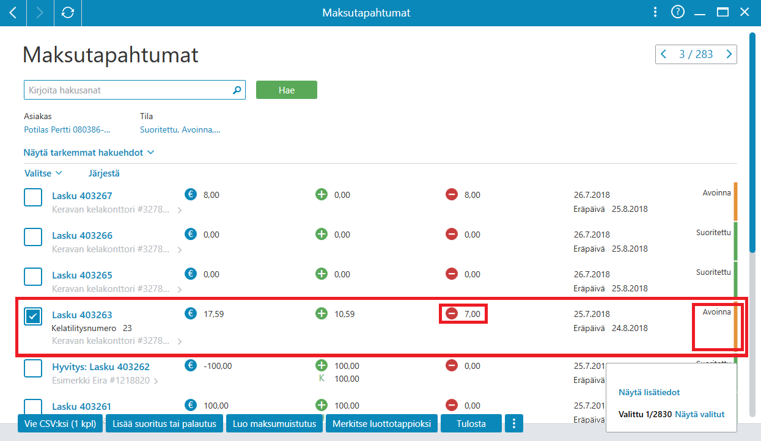Go back with the left arrow icon
761x441 pixels.
coord(13,12)
